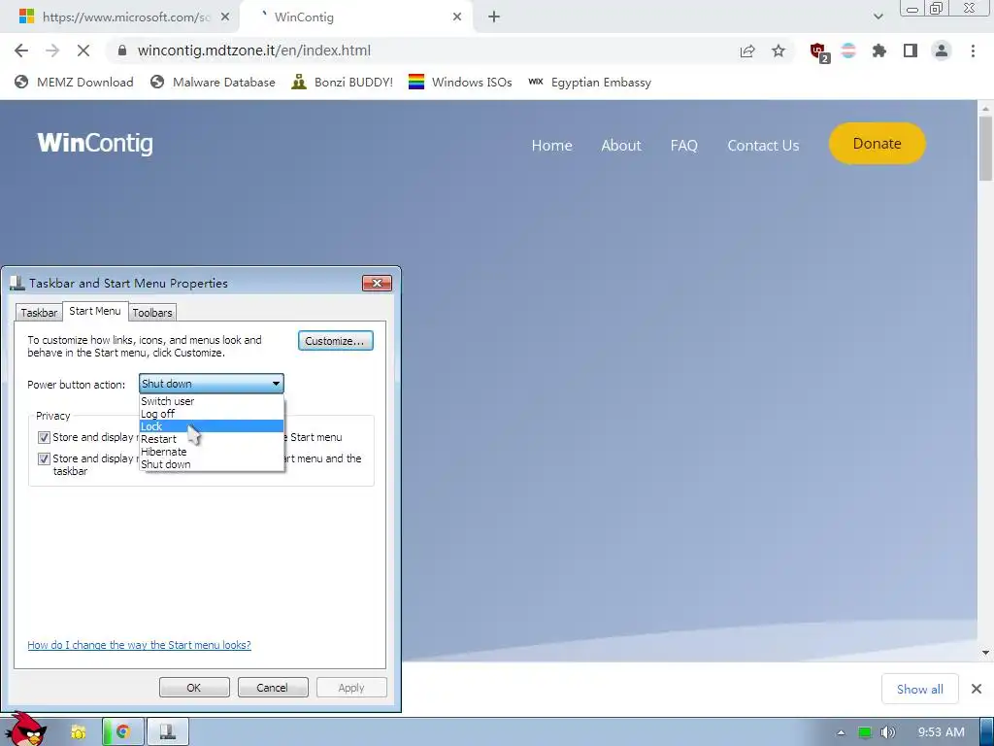Click the page vertical scrollbar thumb
The width and height of the screenshot is (994, 746).
click(985, 149)
